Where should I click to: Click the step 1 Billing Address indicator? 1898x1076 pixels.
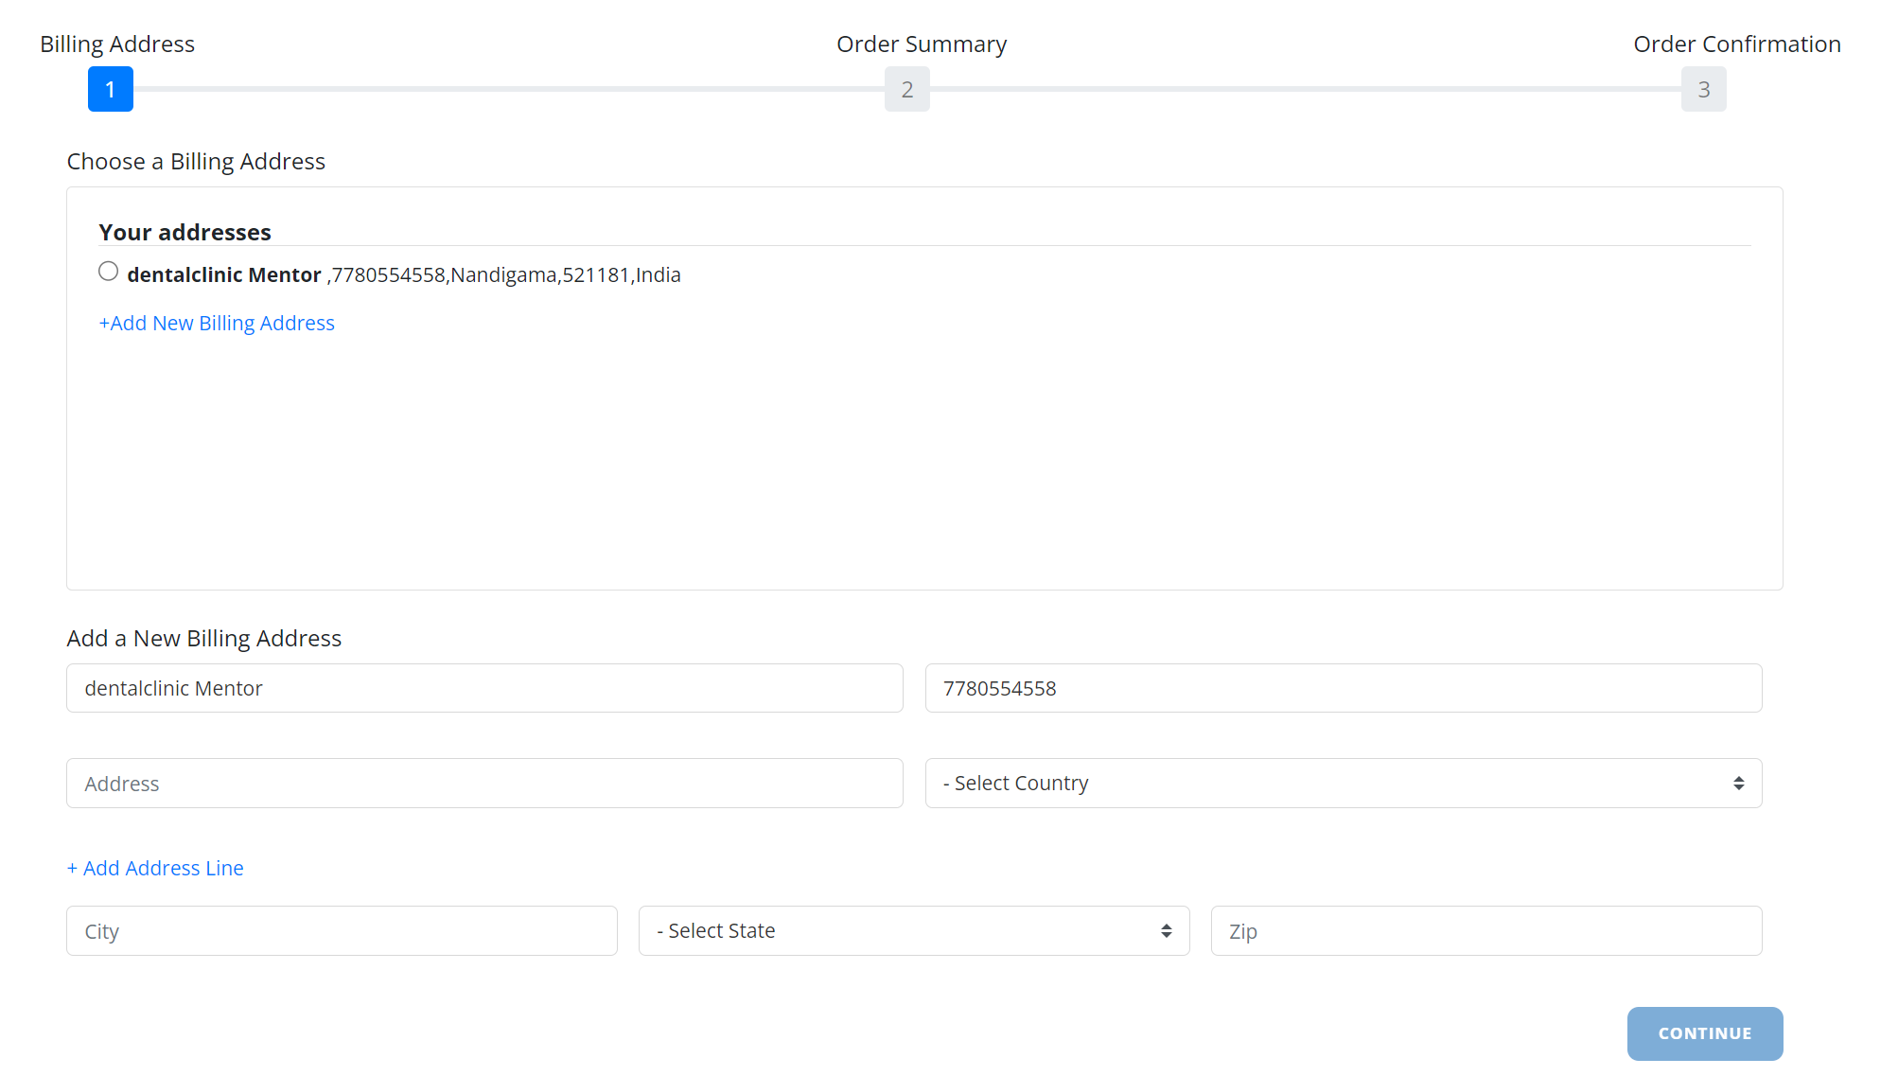pos(110,89)
